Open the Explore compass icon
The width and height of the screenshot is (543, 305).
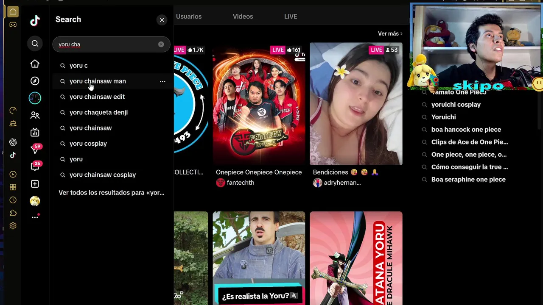tap(35, 81)
